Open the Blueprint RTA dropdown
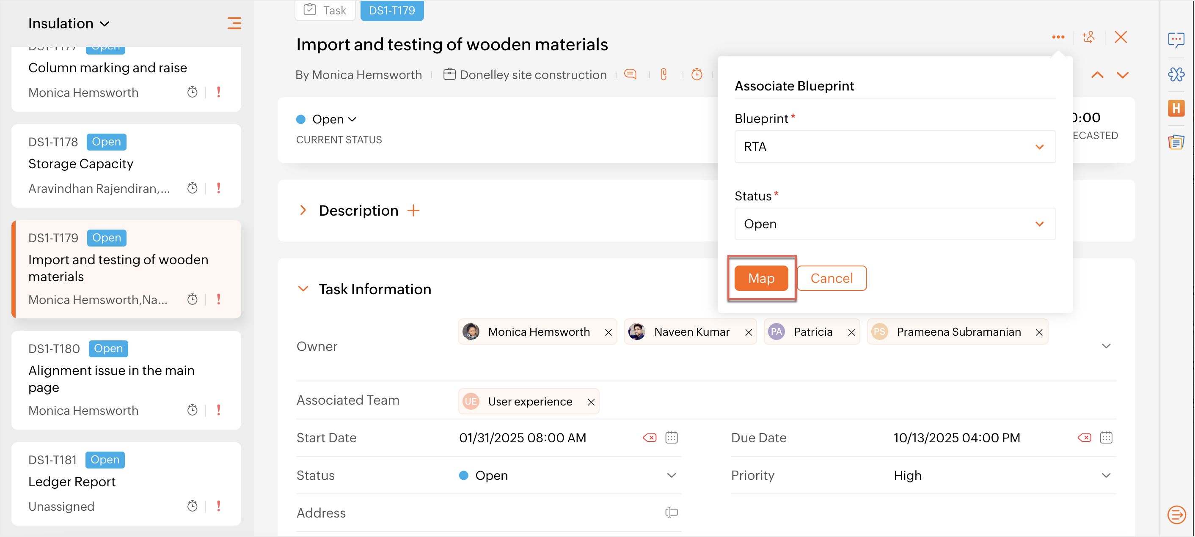 pos(895,147)
